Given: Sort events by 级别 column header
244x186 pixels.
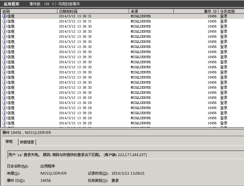Looking at the screenshot, I should tap(29, 11).
